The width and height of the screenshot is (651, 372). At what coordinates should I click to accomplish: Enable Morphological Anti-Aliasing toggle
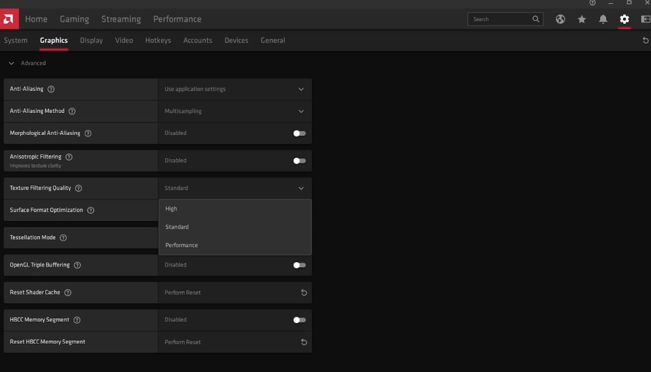(x=299, y=133)
